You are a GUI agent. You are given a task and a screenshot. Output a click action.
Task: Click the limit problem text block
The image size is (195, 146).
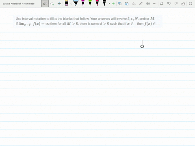[88, 21]
